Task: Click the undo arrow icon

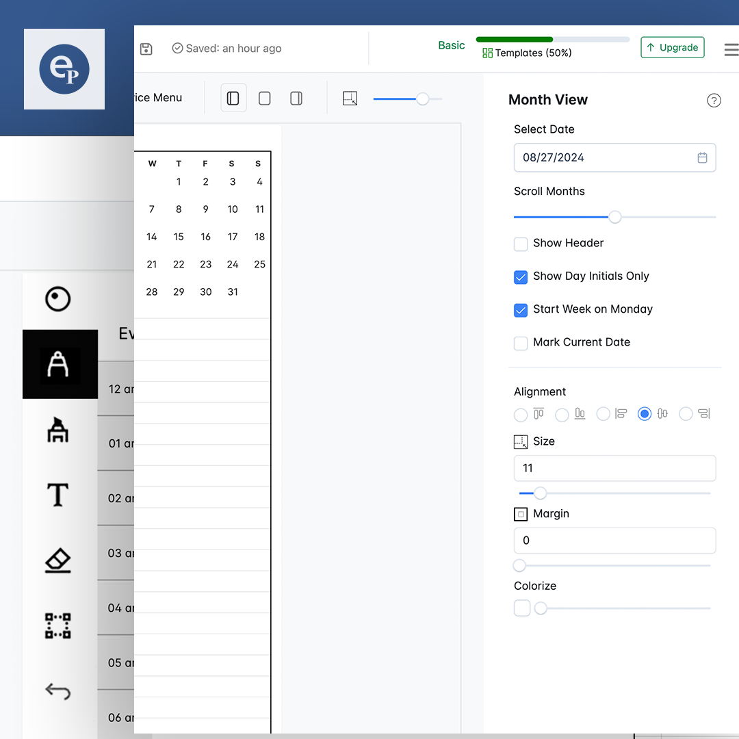Action: 58,691
